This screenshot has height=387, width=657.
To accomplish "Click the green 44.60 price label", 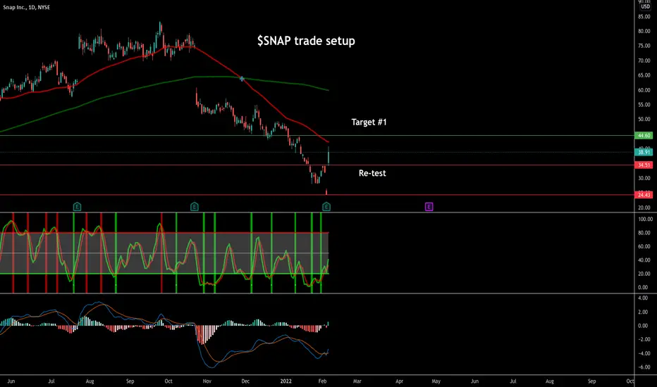I will [644, 136].
